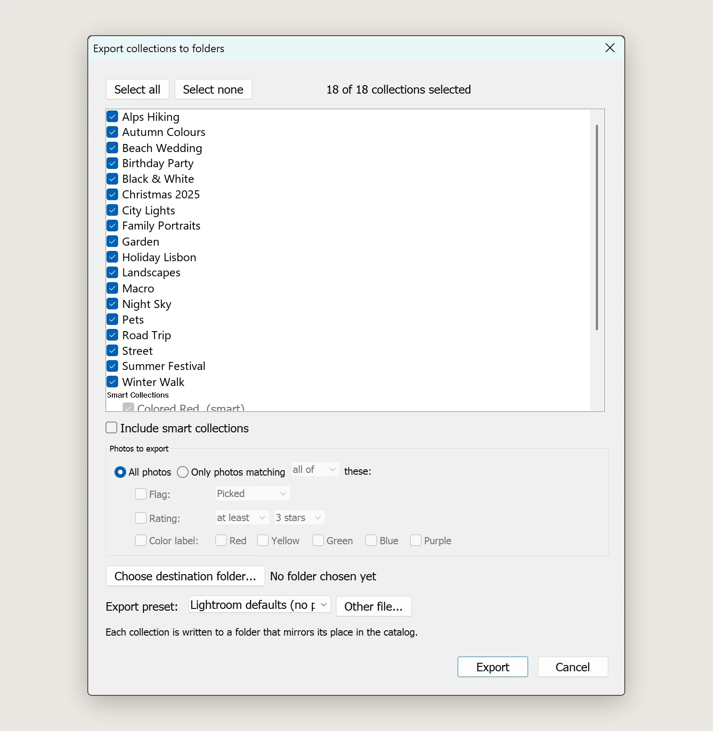Image resolution: width=713 pixels, height=731 pixels.
Task: Check the Yellow color label
Action: (263, 540)
